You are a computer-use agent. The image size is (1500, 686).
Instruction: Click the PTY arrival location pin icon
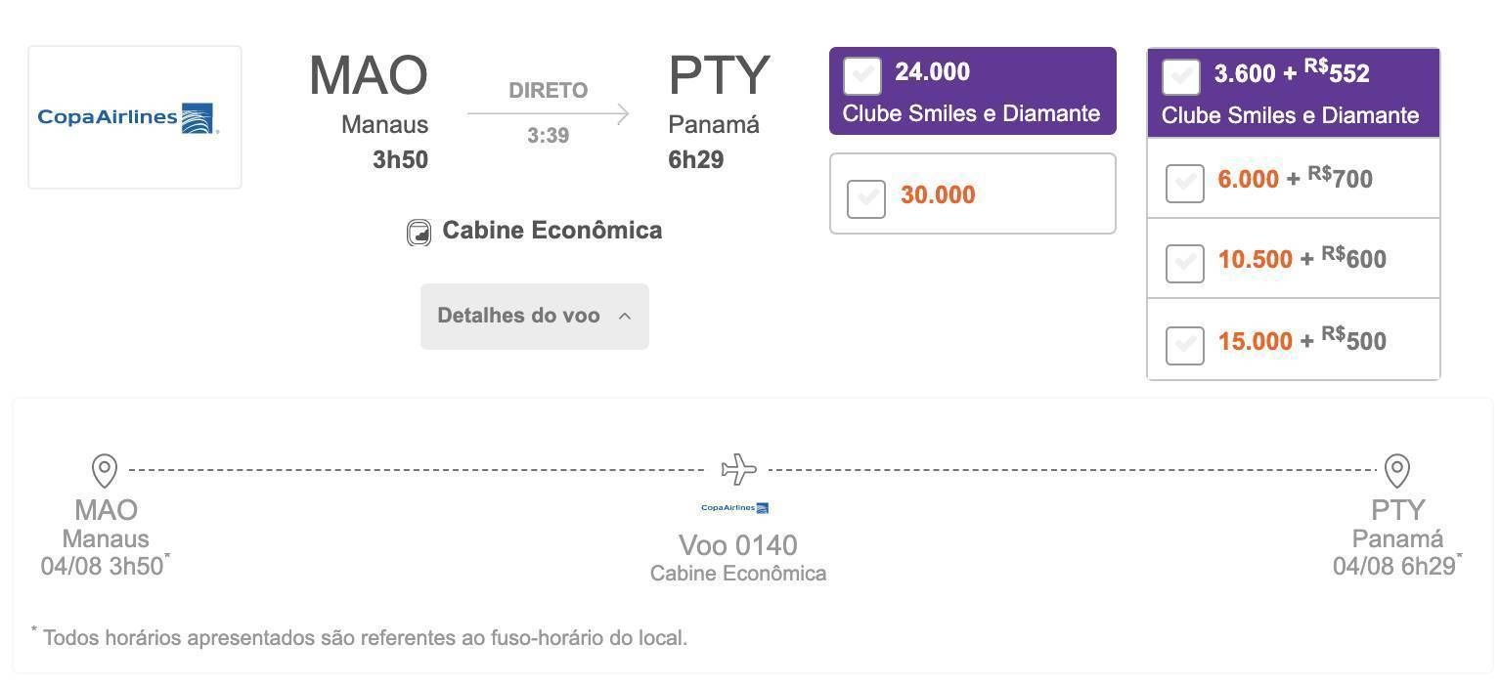click(1397, 471)
